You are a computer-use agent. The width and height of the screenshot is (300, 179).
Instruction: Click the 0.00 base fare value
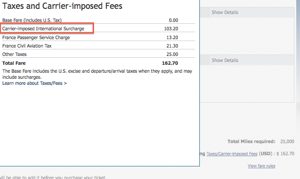click(x=174, y=20)
